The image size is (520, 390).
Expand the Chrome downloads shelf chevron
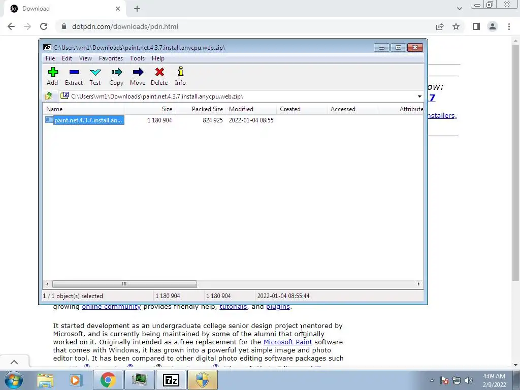point(14,362)
